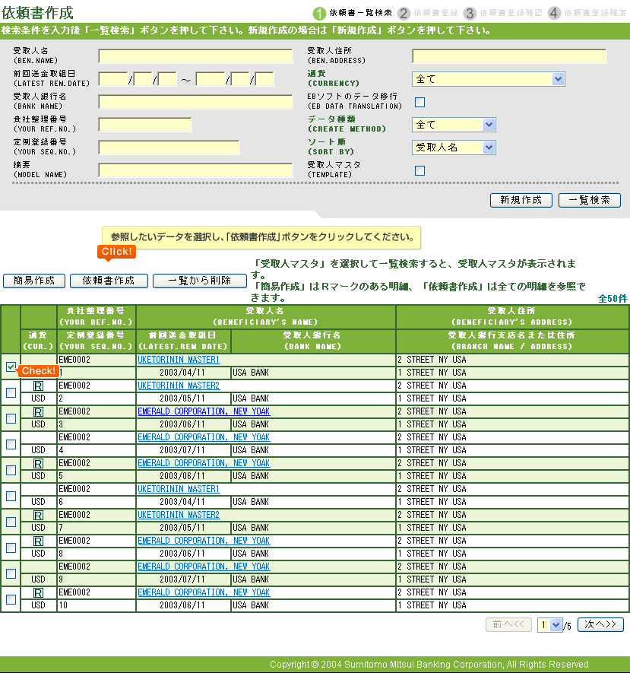
Task: Focus the 受取人名 (BEN. NAME) input field
Action: 195,56
